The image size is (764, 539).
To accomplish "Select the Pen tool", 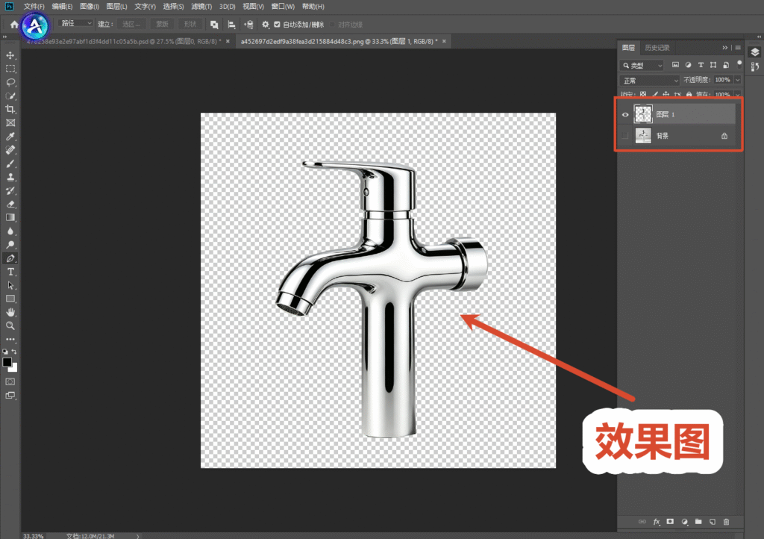I will click(10, 258).
